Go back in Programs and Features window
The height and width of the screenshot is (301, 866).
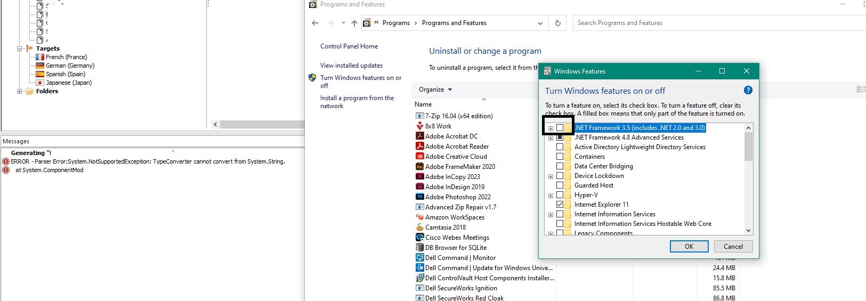tap(315, 23)
